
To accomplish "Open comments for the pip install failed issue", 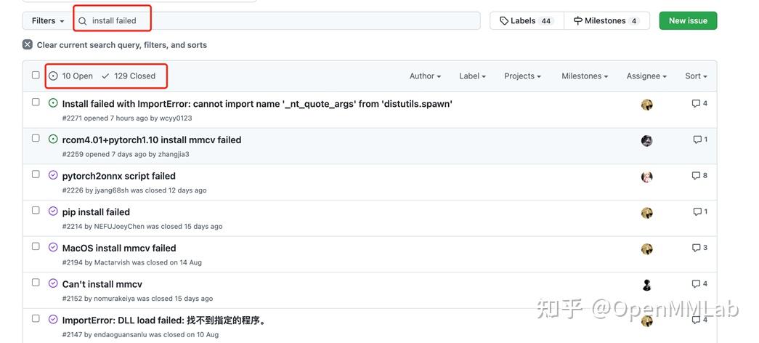I will [x=699, y=211].
